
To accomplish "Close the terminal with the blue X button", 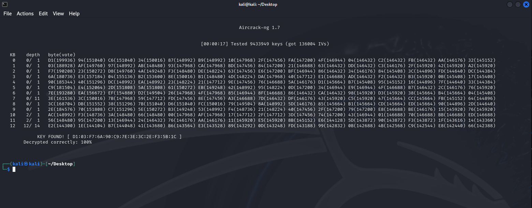I will 526,4.
